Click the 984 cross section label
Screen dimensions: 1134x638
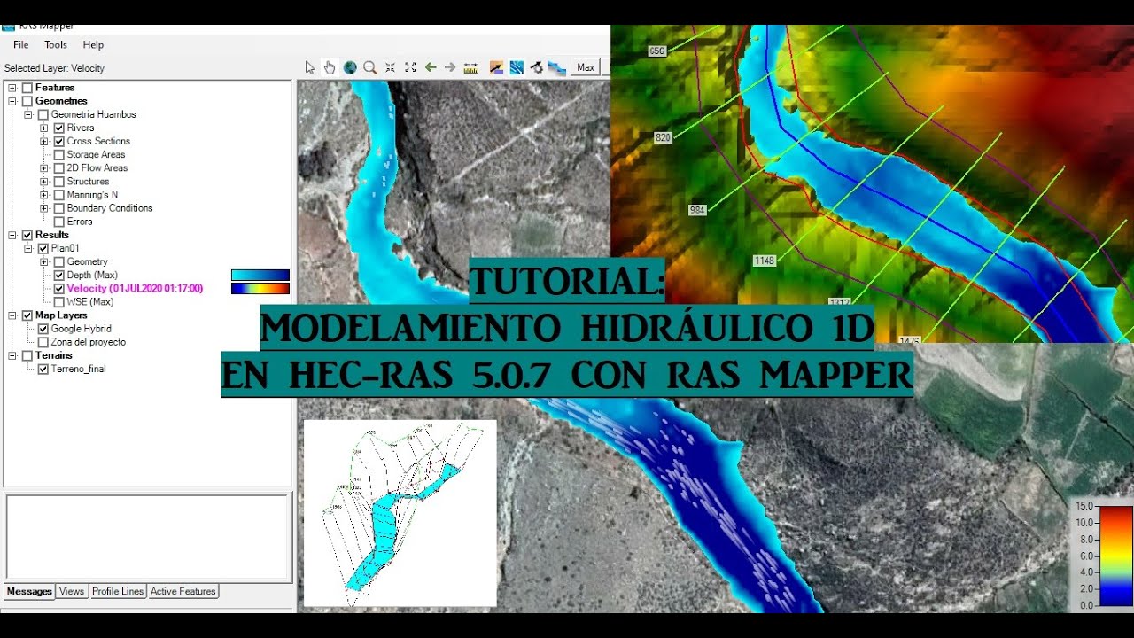697,210
